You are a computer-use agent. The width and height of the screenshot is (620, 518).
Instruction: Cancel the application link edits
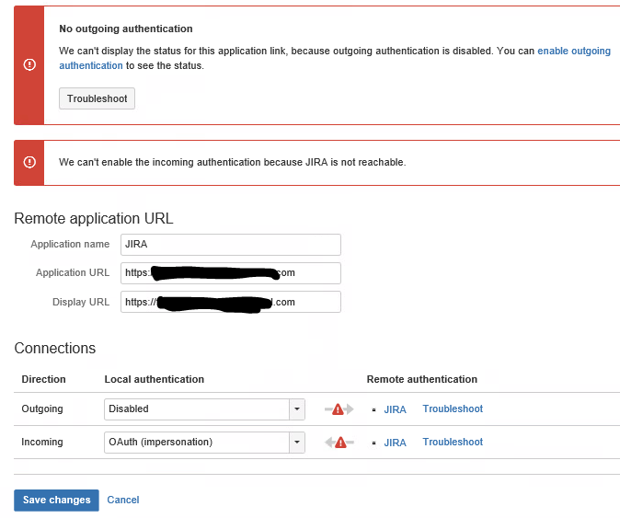point(123,501)
